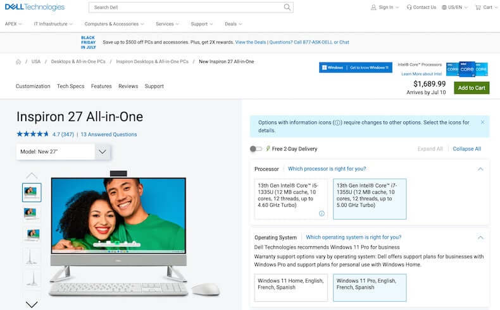
Task: Select the first product thumbnail
Action: pos(32,193)
